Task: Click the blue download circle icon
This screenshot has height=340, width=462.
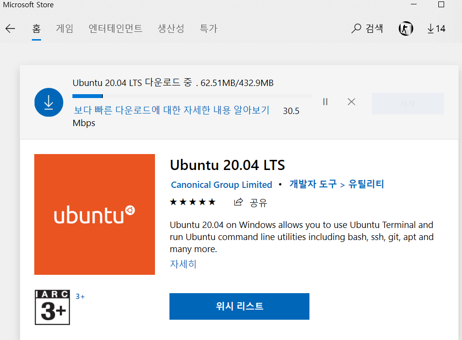Action: pos(49,102)
